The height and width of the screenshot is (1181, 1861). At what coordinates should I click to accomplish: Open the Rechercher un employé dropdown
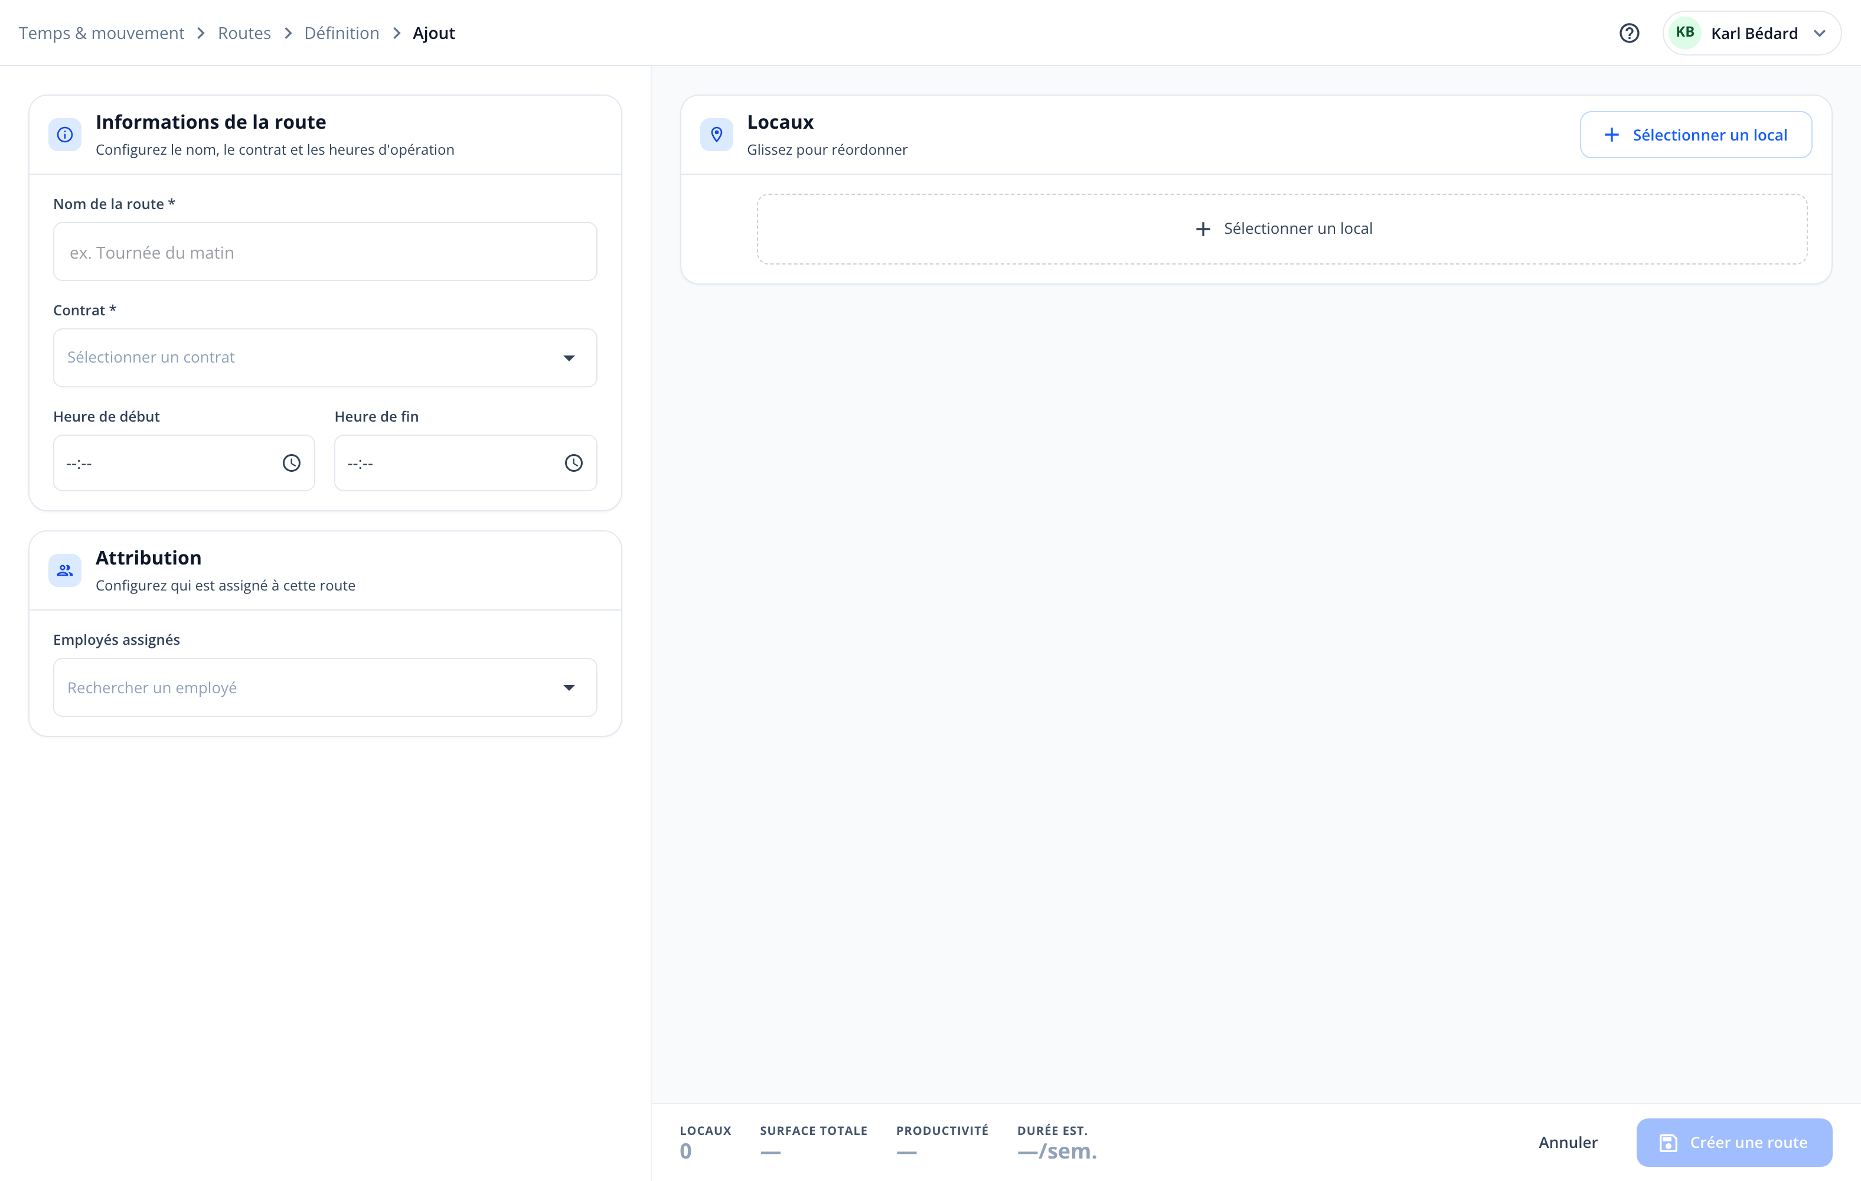tap(325, 687)
